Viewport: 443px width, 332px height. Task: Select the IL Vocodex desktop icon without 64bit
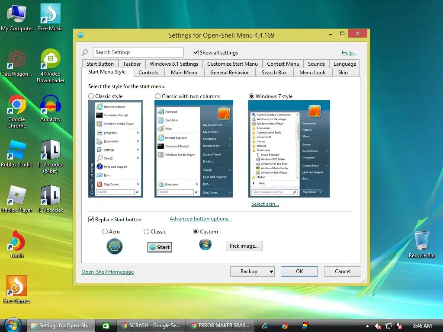tap(50, 199)
